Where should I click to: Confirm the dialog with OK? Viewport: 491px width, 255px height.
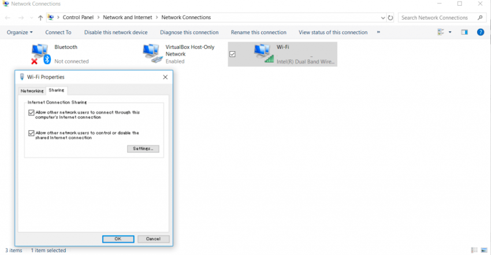[118, 239]
